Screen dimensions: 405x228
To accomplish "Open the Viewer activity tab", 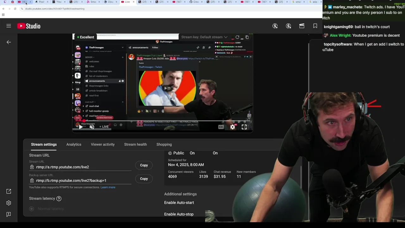I will pos(103,144).
